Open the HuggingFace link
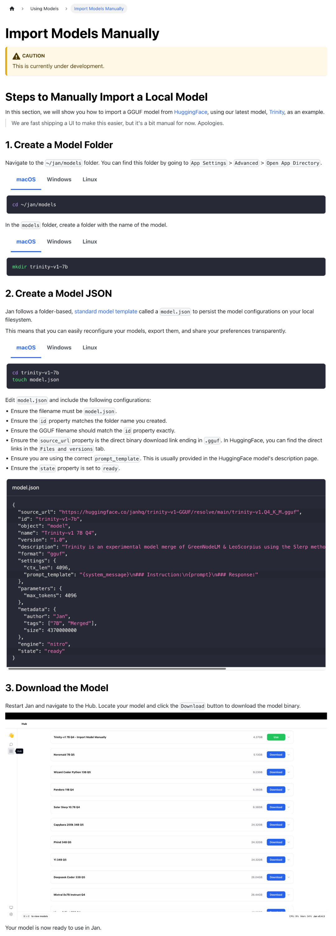The width and height of the screenshot is (336, 936). pyautogui.click(x=190, y=112)
